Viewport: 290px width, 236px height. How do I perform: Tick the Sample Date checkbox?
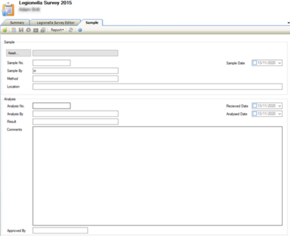(255, 63)
